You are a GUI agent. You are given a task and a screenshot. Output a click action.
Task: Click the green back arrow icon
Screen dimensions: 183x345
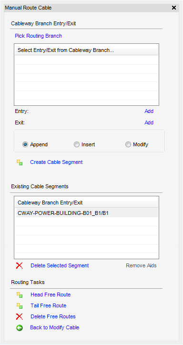click(x=20, y=328)
